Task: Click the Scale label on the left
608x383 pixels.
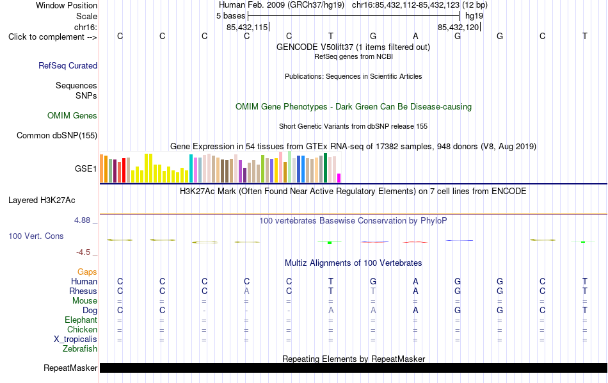Action: pyautogui.click(x=86, y=16)
